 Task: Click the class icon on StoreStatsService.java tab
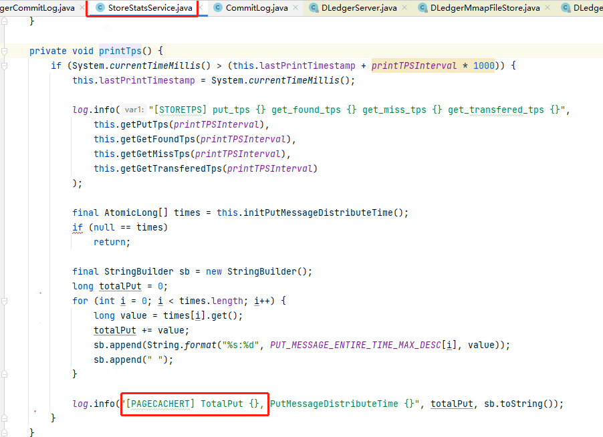(x=100, y=8)
